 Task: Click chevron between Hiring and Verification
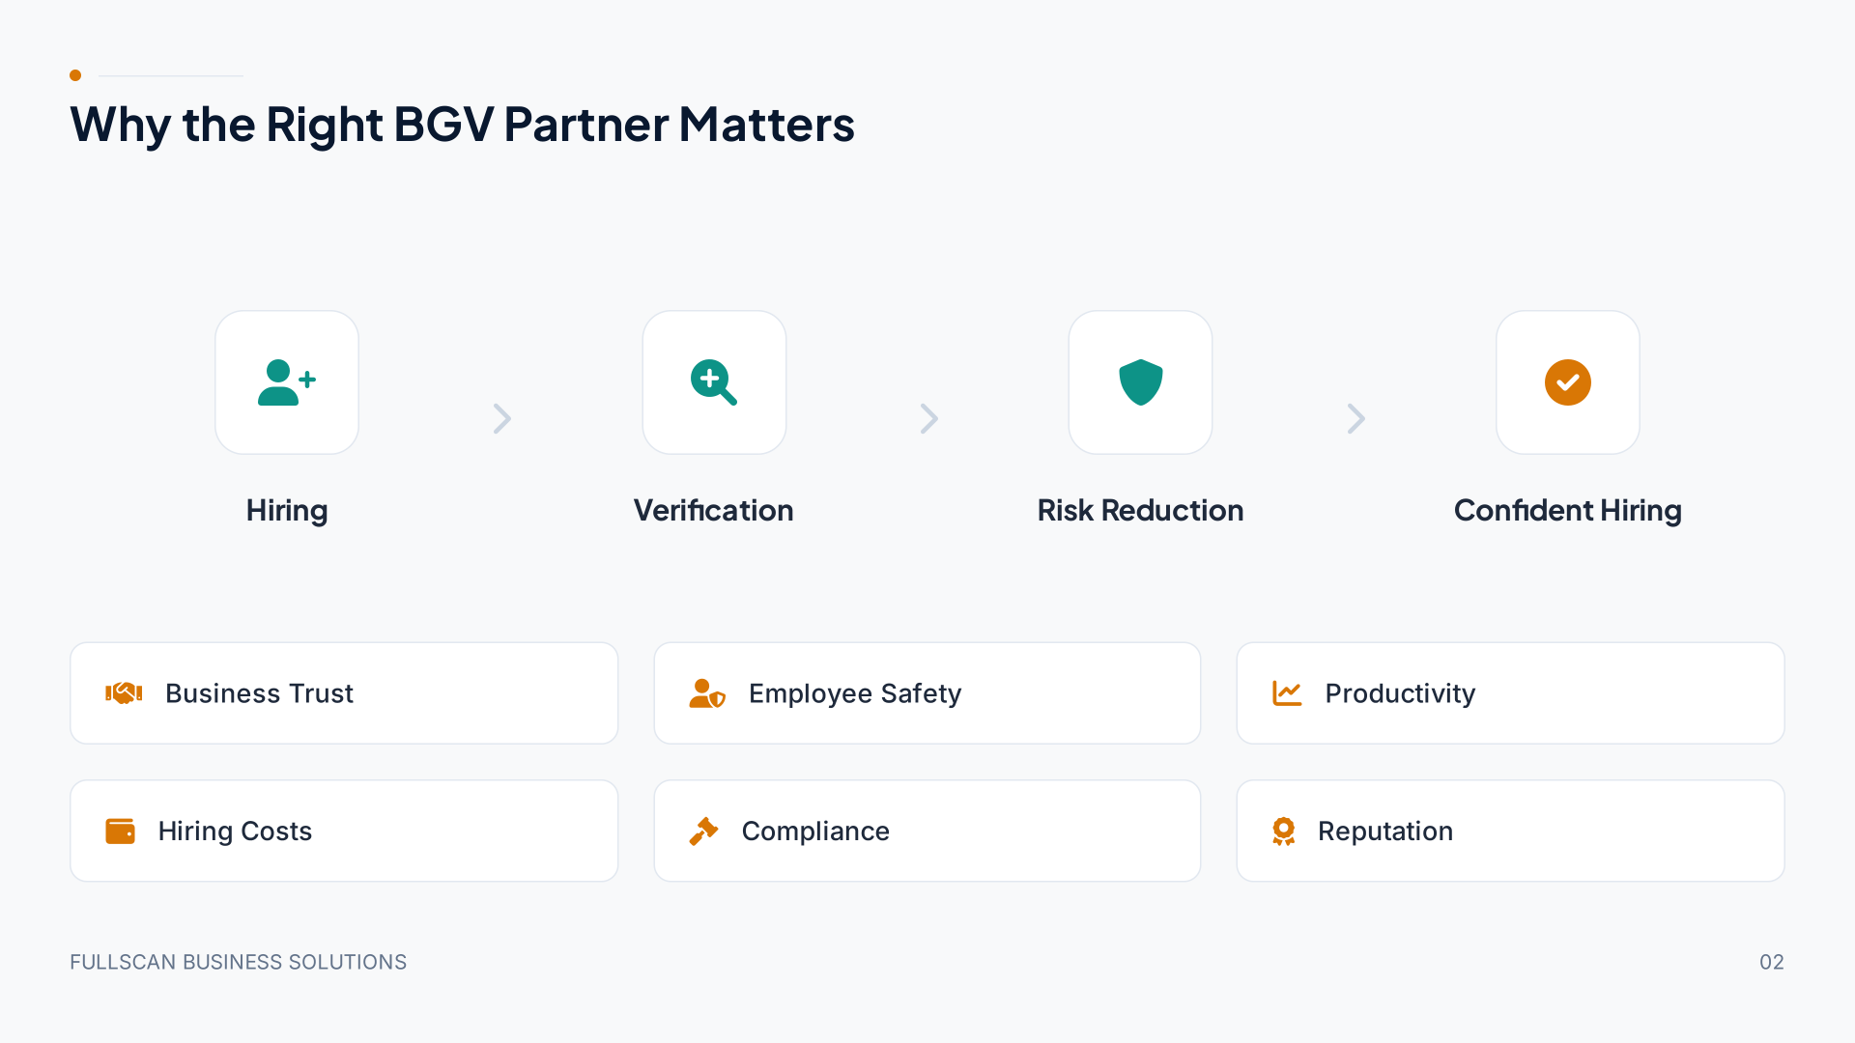(501, 418)
